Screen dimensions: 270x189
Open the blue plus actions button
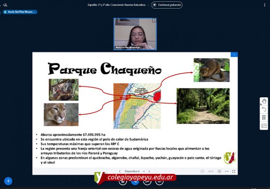[x=8, y=181]
